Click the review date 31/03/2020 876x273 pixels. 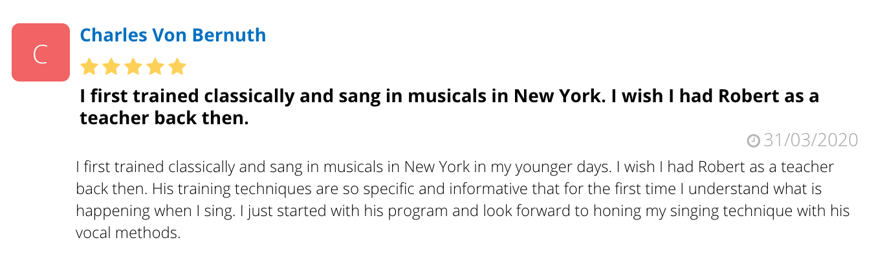coord(811,140)
